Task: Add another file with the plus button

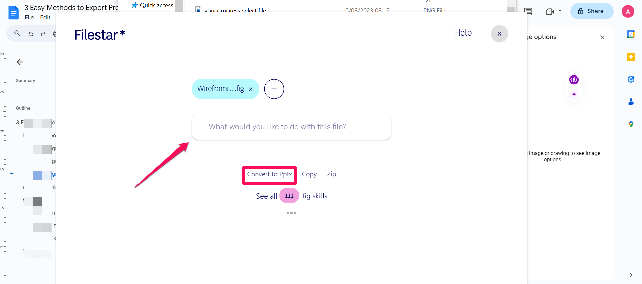Action: point(274,89)
